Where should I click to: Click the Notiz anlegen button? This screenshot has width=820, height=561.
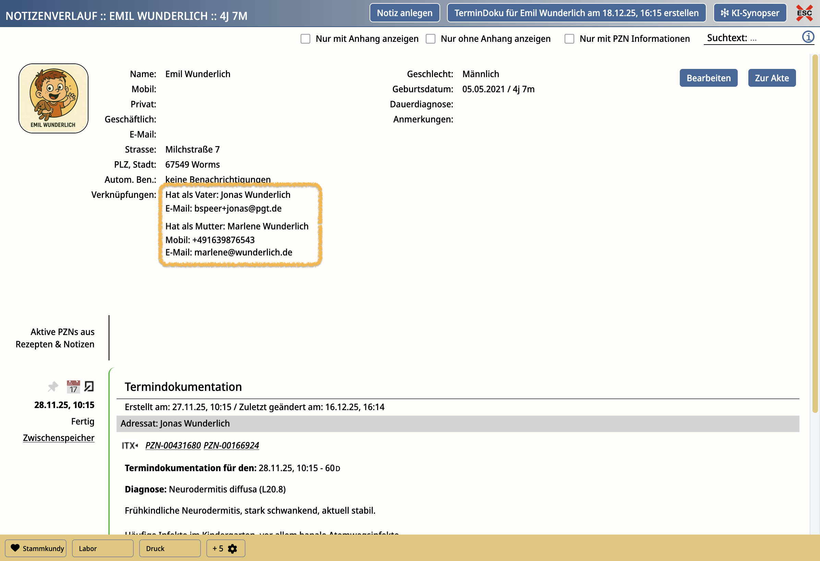click(x=405, y=13)
